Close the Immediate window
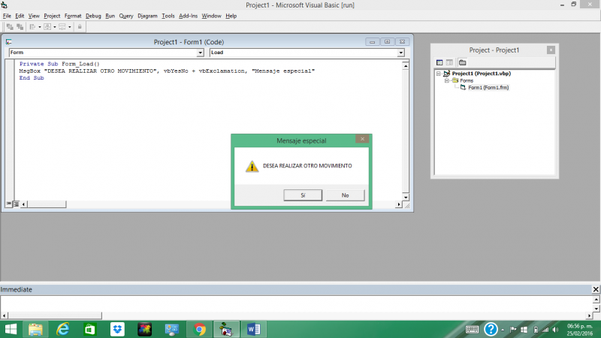601x338 pixels. click(596, 289)
